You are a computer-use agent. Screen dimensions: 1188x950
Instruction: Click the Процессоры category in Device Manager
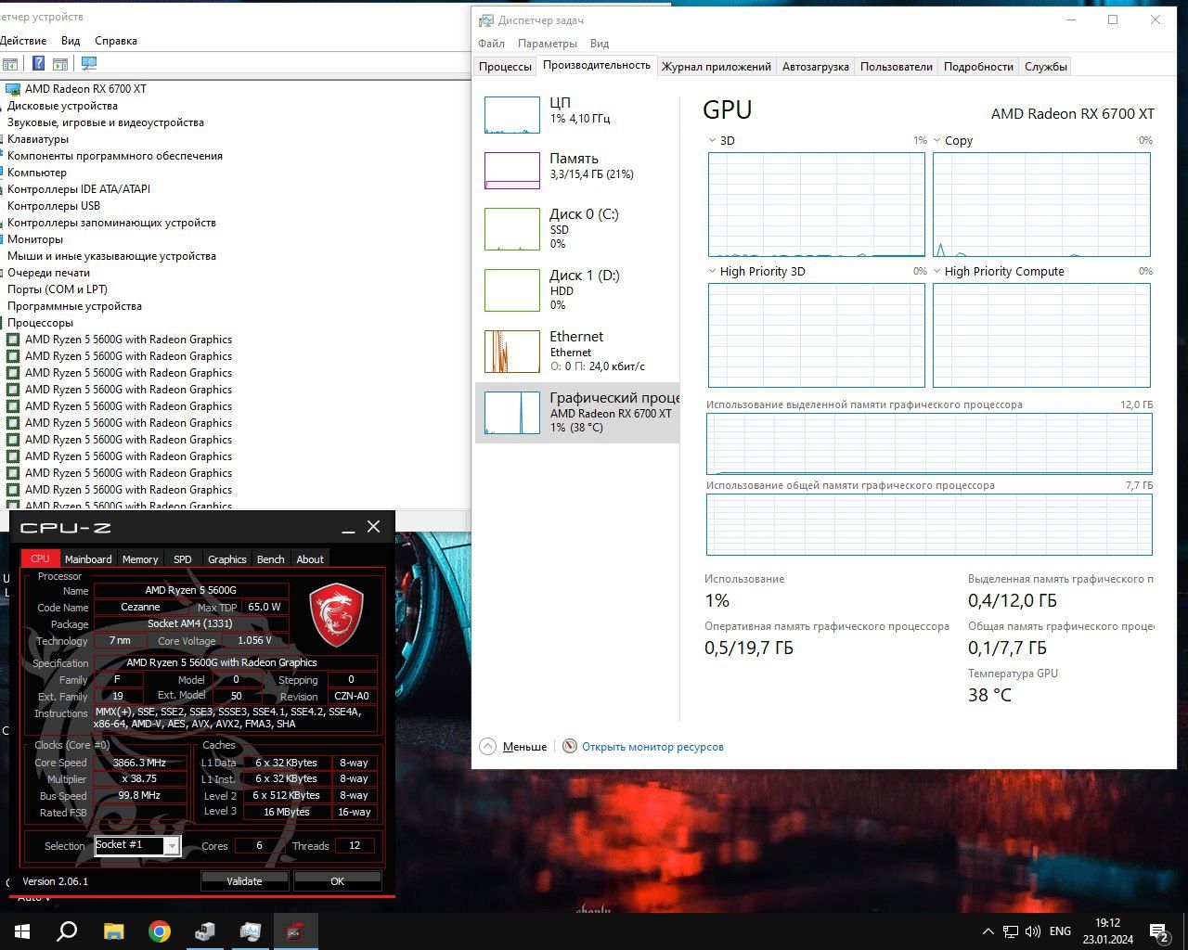pos(40,323)
